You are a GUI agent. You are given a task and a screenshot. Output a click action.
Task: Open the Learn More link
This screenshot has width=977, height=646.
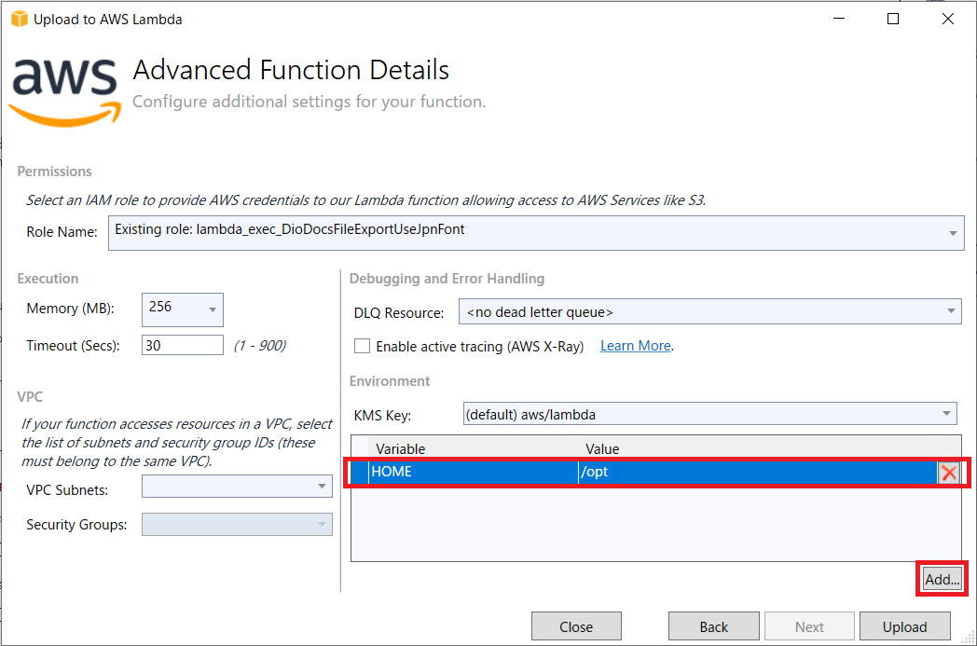pos(636,346)
